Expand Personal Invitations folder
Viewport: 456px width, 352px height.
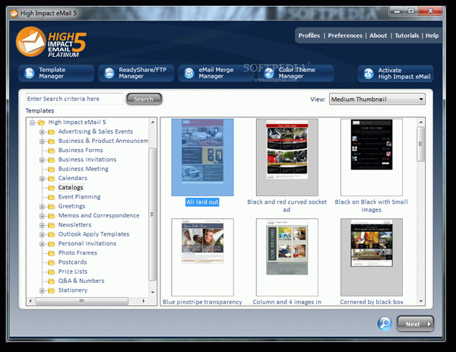[x=42, y=244]
